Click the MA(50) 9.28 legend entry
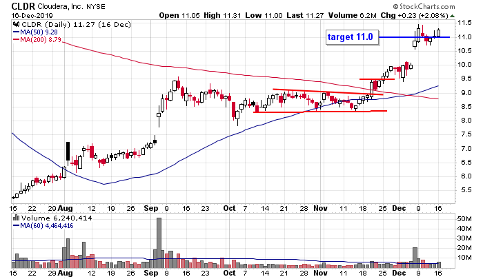This screenshot has height=279, width=483. coord(35,32)
